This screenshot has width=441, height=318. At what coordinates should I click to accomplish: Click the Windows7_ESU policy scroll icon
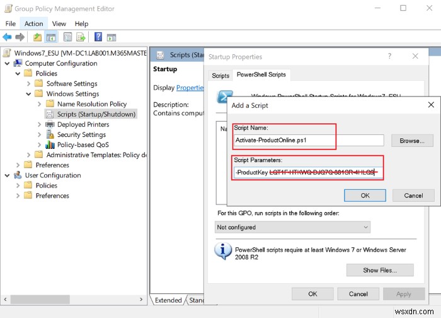coord(7,53)
